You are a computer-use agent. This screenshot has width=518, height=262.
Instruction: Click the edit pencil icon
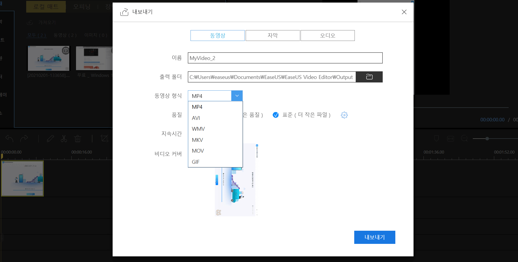(x=50, y=138)
